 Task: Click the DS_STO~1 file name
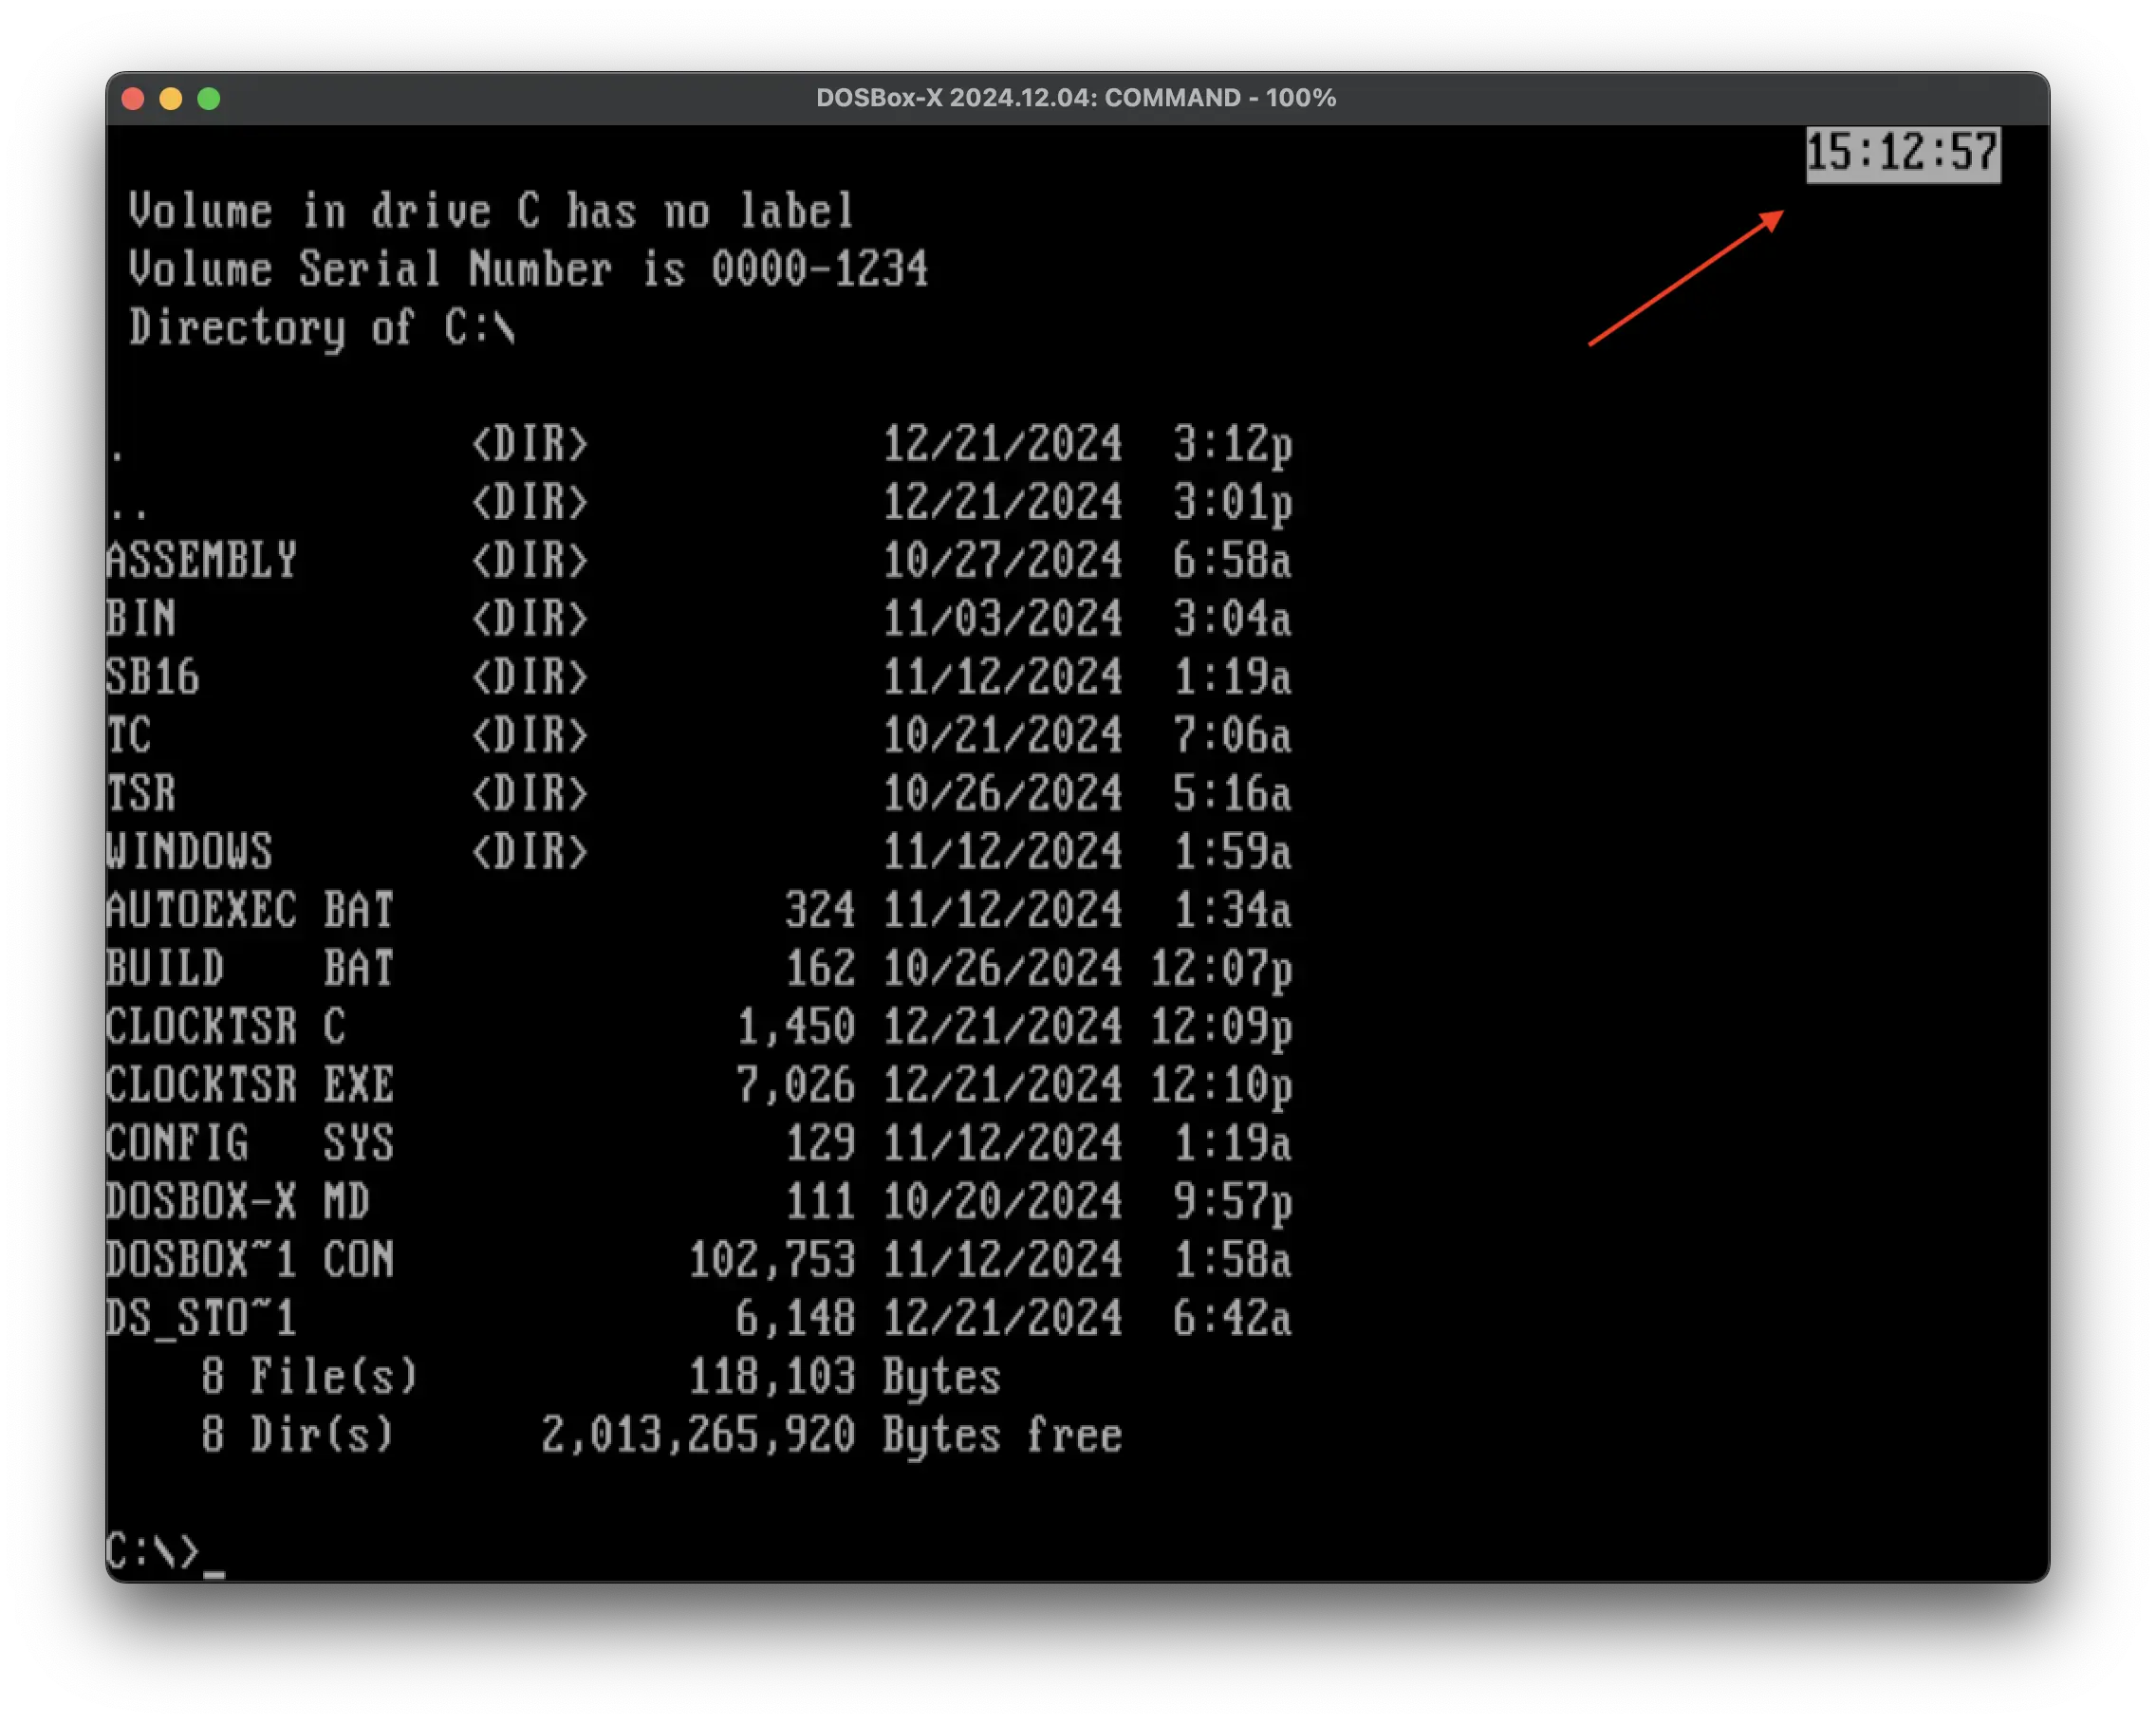click(x=202, y=1318)
